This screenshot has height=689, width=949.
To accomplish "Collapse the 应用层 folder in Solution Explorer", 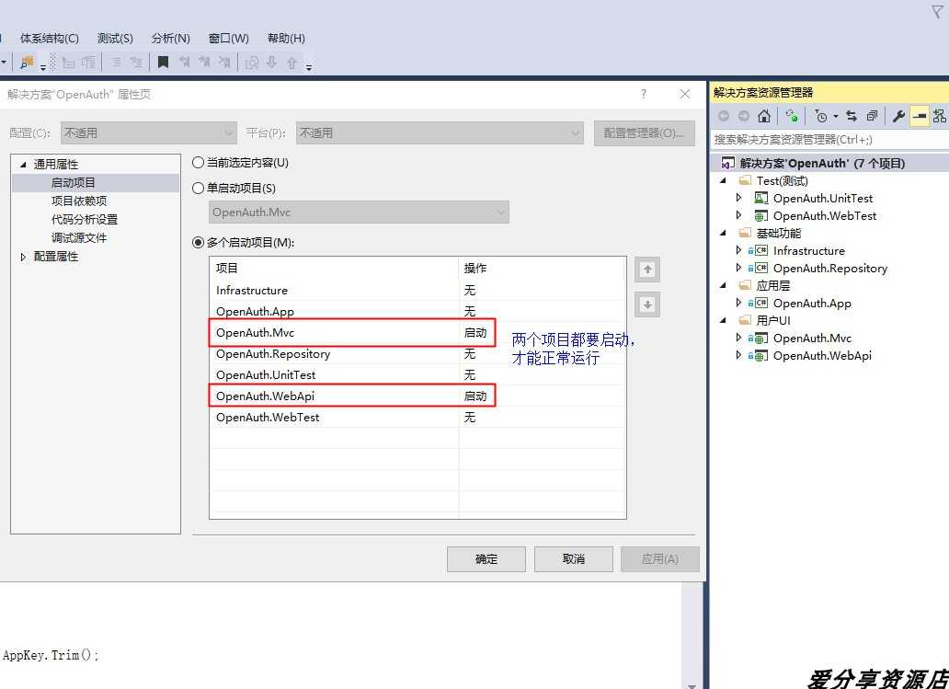I will tap(723, 285).
